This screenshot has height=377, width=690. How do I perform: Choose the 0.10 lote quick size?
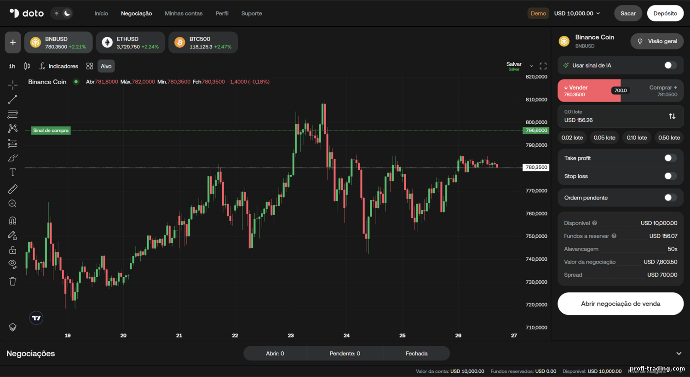coord(637,137)
